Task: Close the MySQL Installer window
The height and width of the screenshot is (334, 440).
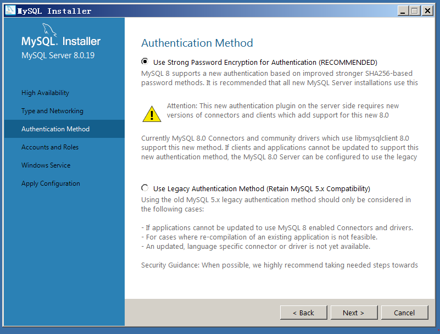Action: click(427, 10)
